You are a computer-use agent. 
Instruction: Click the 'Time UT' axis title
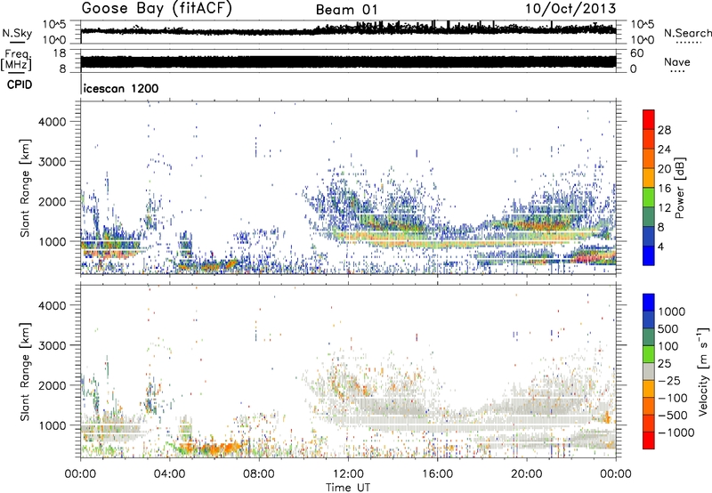pos(348,488)
